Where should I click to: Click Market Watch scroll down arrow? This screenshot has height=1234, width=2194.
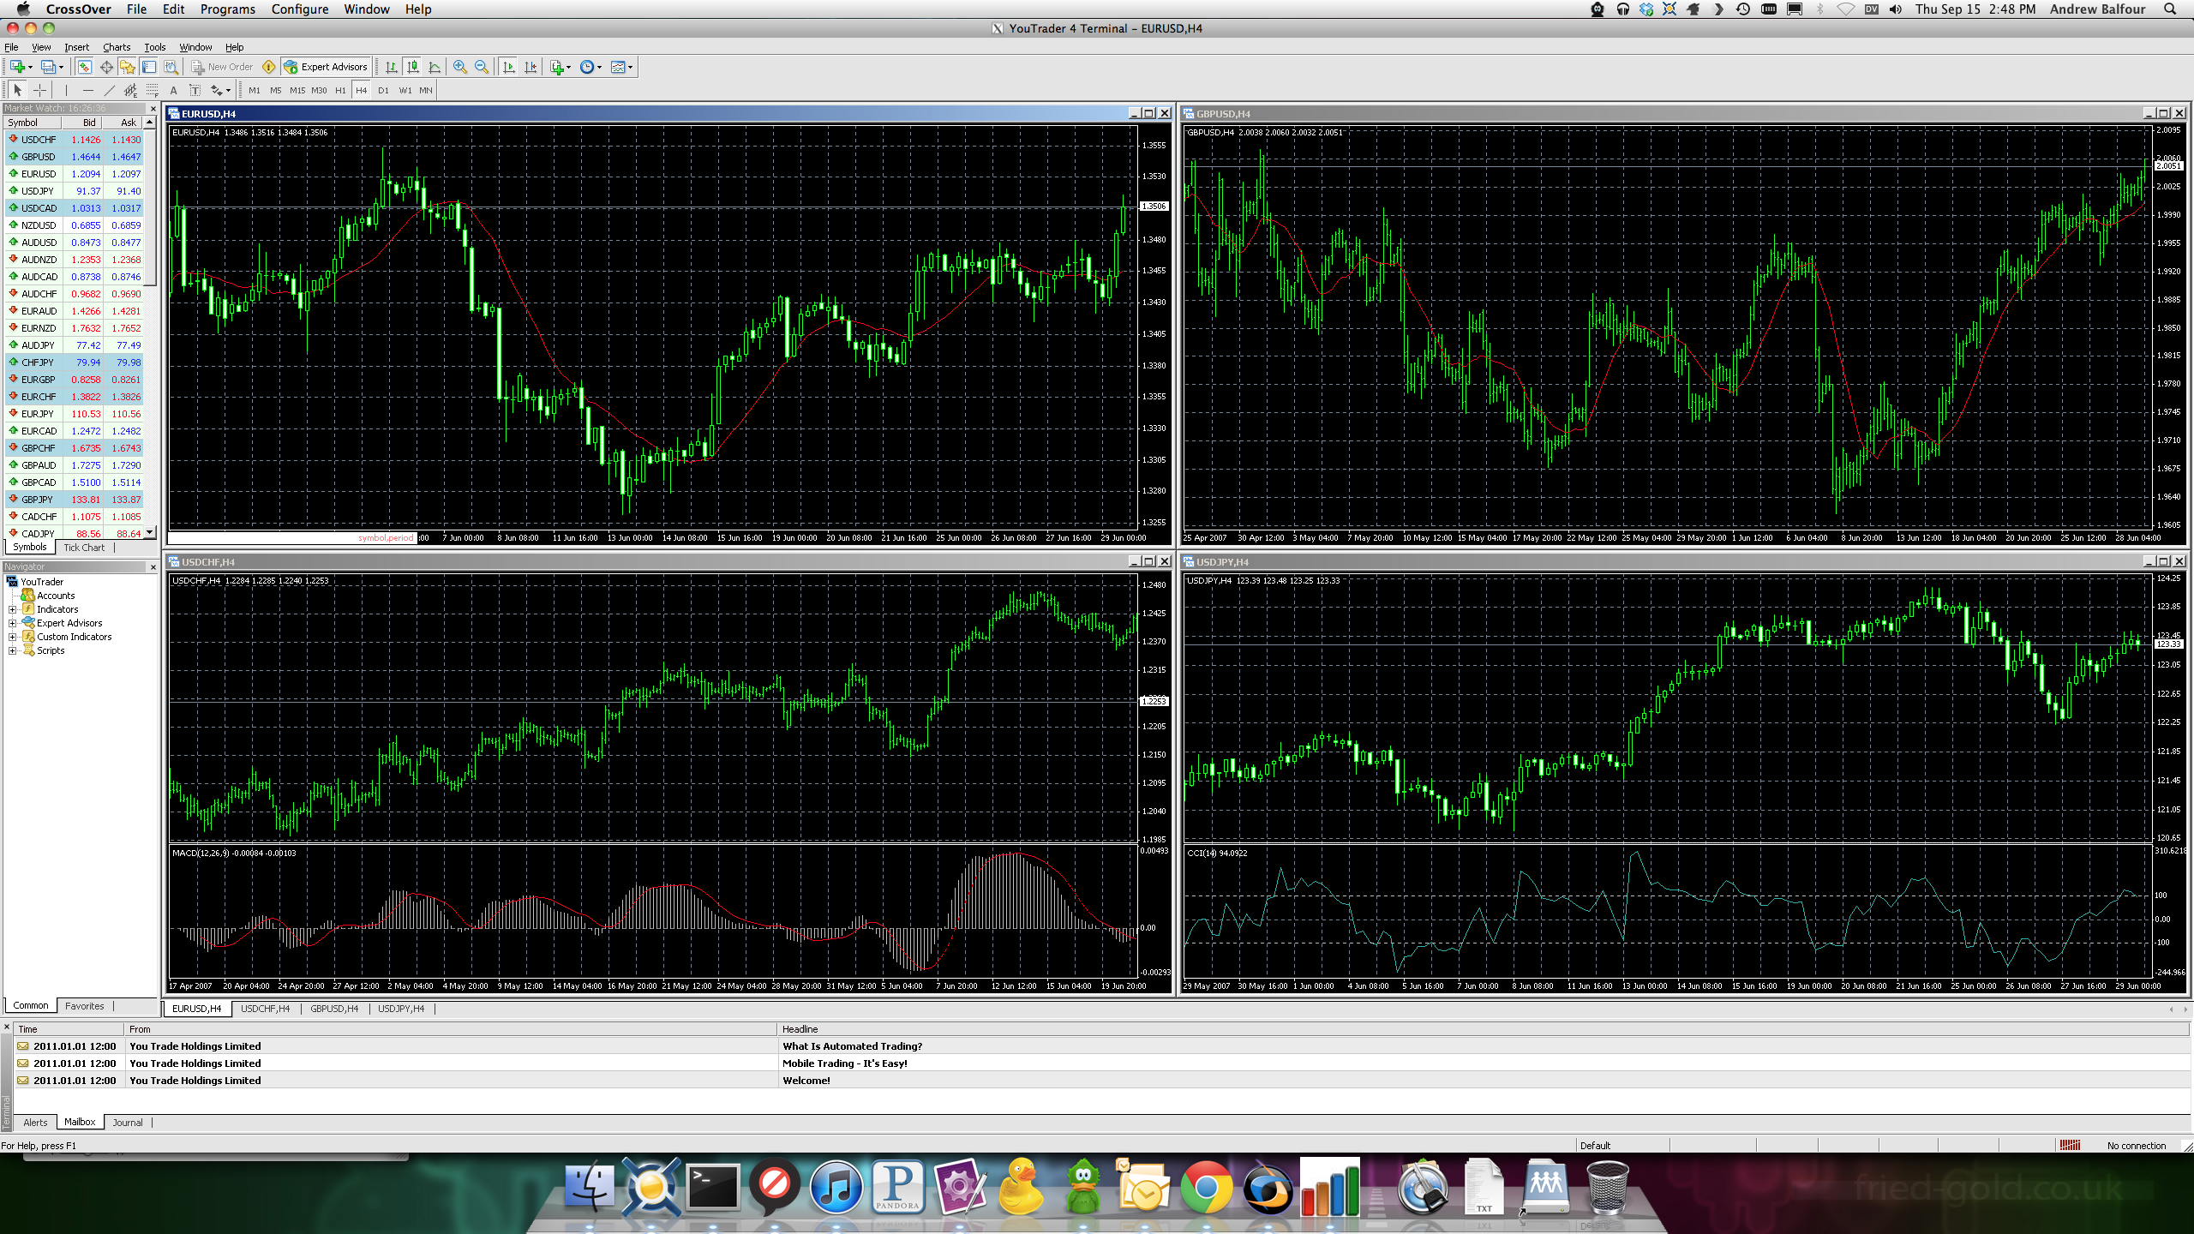click(x=150, y=532)
